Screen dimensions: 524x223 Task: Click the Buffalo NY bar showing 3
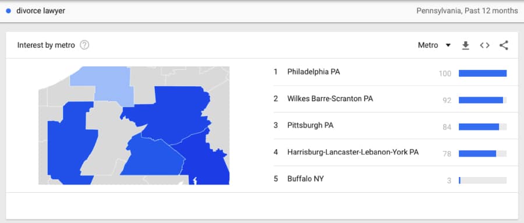point(483,180)
